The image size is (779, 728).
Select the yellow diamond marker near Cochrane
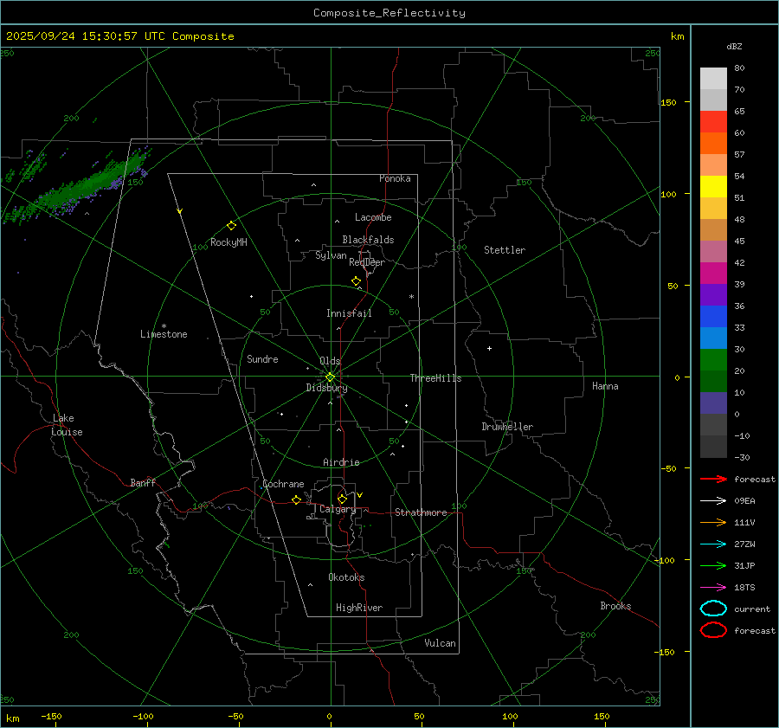(296, 500)
